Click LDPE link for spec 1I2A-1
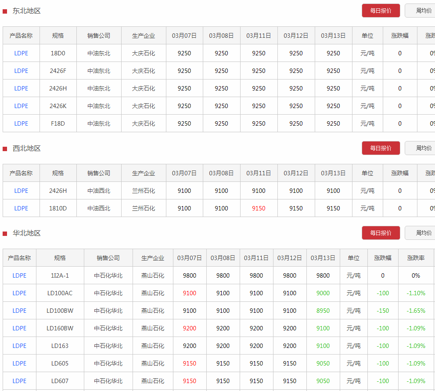Viewport: 435px width, 391px height. pyautogui.click(x=19, y=275)
